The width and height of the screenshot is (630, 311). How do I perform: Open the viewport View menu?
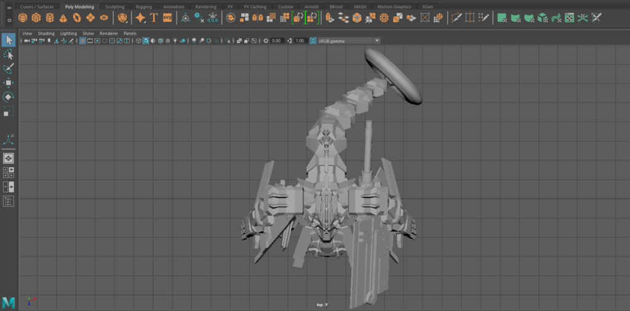pos(27,33)
